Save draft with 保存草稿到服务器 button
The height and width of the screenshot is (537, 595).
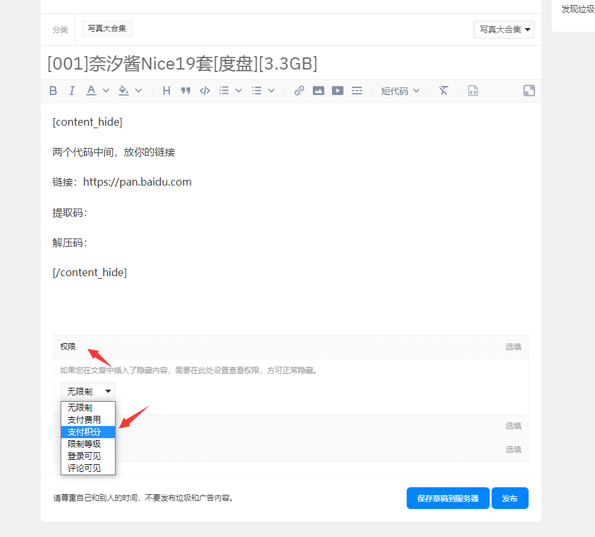click(x=448, y=498)
